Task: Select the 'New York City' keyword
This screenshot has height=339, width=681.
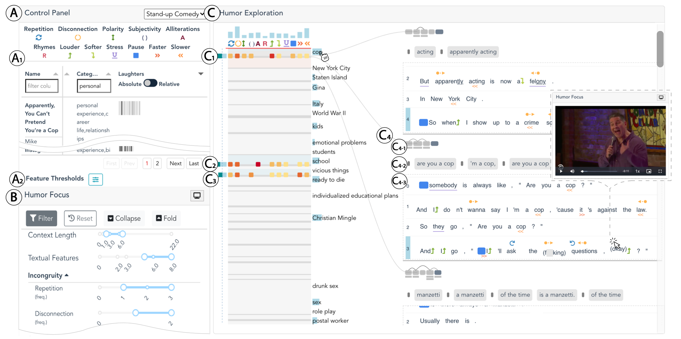Action: coord(331,68)
